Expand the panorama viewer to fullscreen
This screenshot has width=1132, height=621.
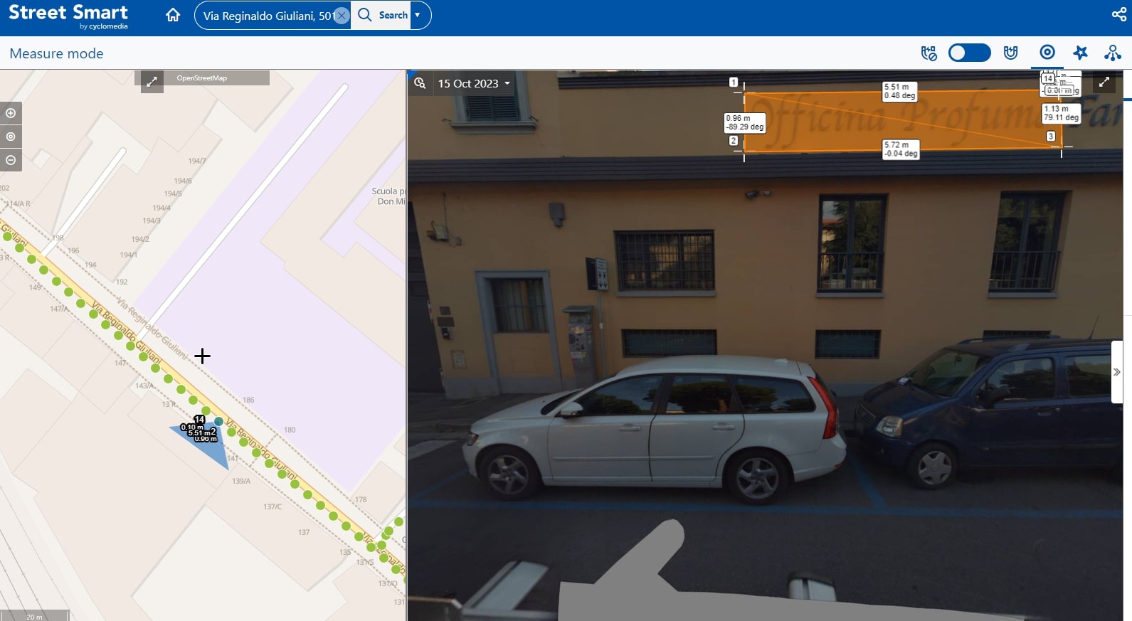[1104, 83]
